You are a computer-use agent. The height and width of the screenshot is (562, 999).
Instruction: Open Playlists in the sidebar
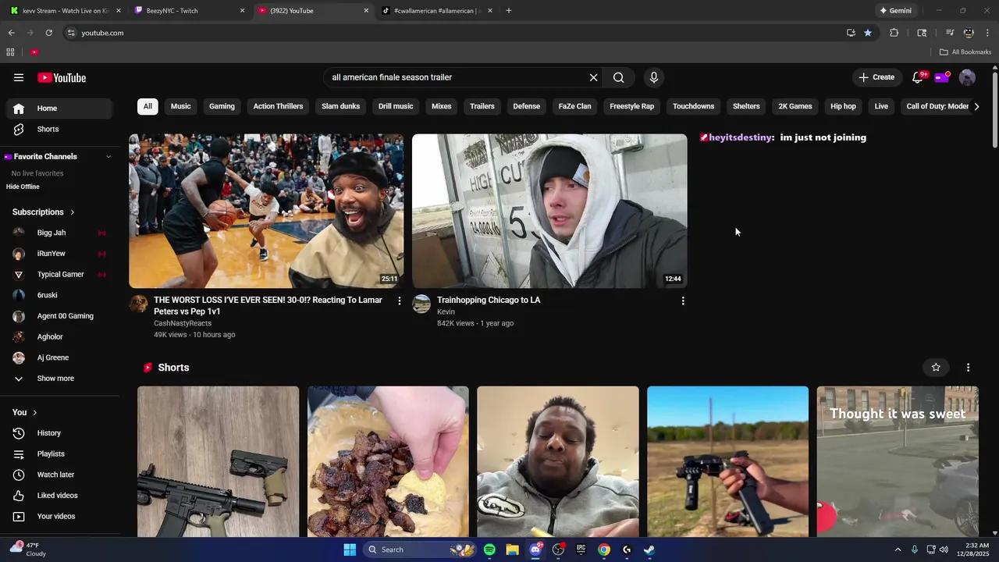point(59,454)
